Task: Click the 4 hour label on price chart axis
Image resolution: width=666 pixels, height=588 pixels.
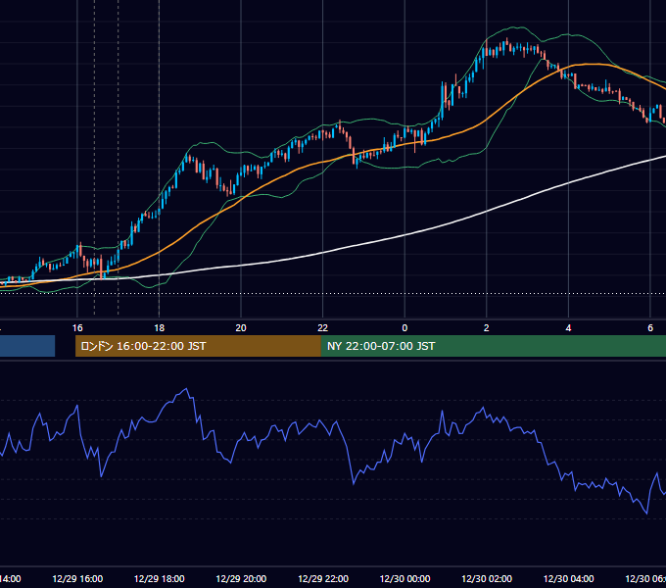Action: [568, 328]
